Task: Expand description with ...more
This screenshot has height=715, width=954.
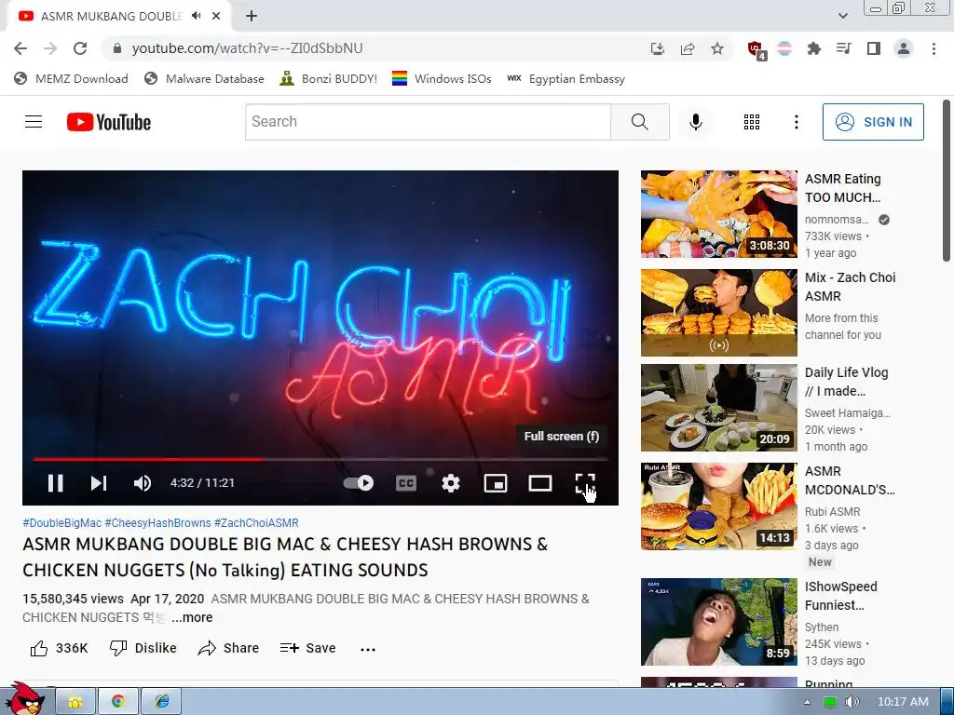Action: [x=192, y=617]
